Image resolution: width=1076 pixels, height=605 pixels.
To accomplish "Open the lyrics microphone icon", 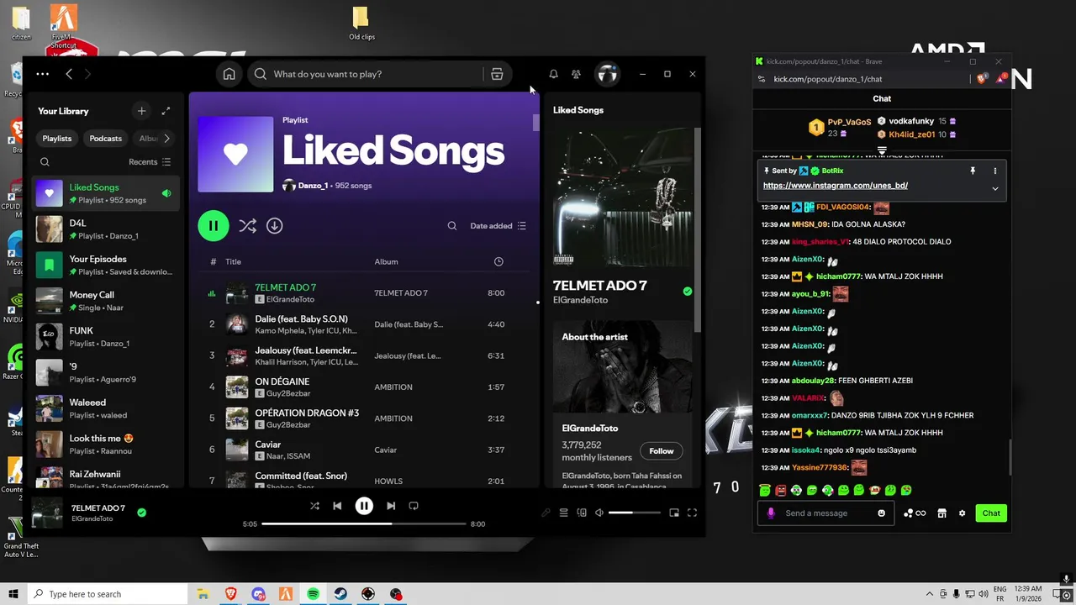I will pyautogui.click(x=546, y=513).
